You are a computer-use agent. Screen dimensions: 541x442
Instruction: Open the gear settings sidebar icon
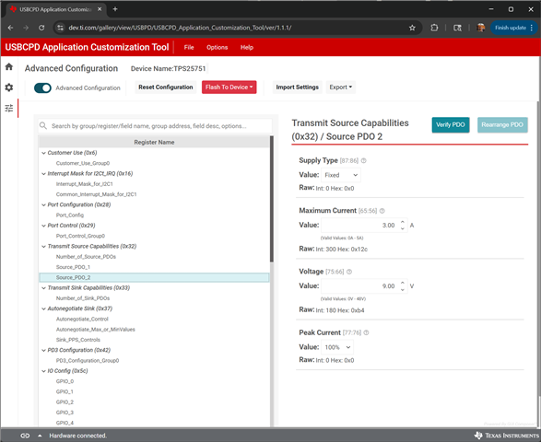(x=9, y=87)
